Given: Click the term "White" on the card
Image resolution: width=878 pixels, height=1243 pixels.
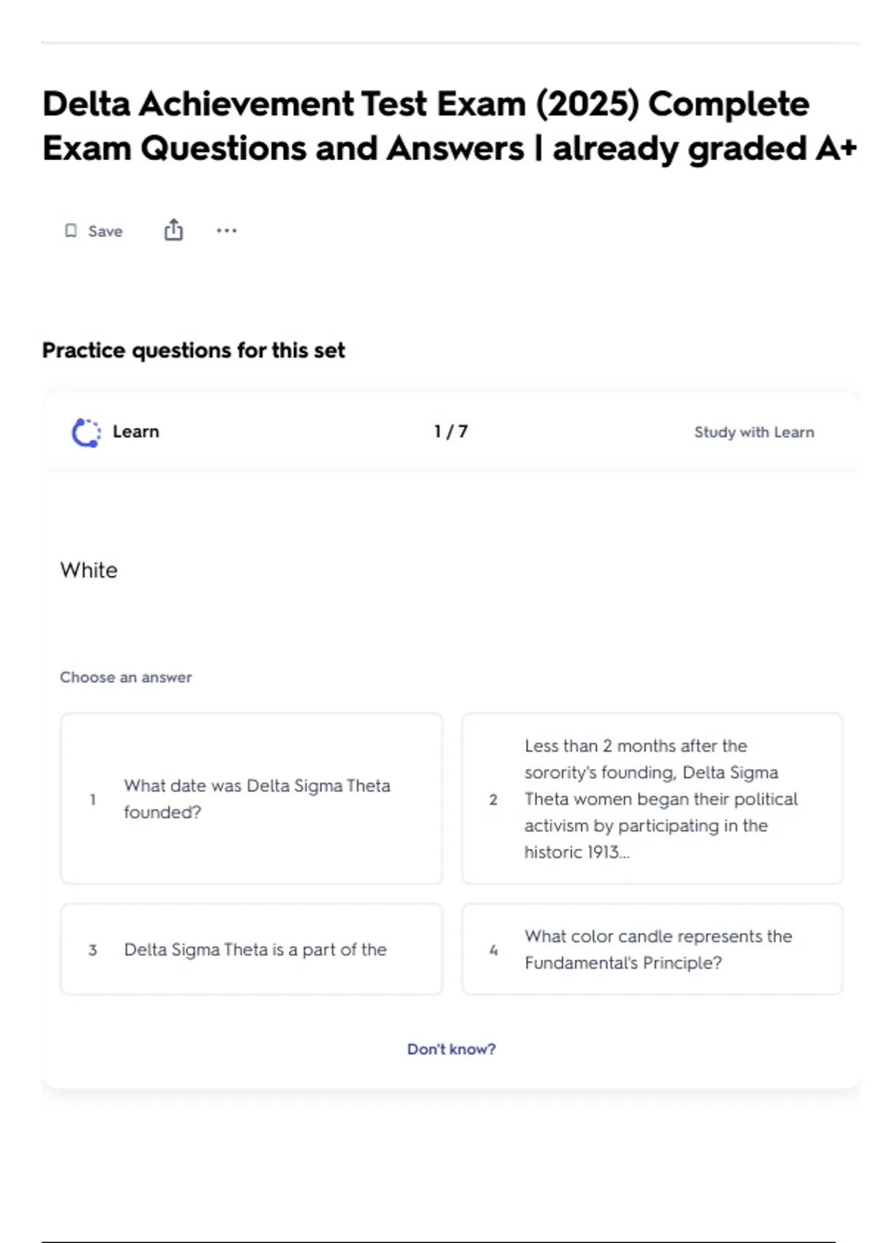Looking at the screenshot, I should point(89,570).
